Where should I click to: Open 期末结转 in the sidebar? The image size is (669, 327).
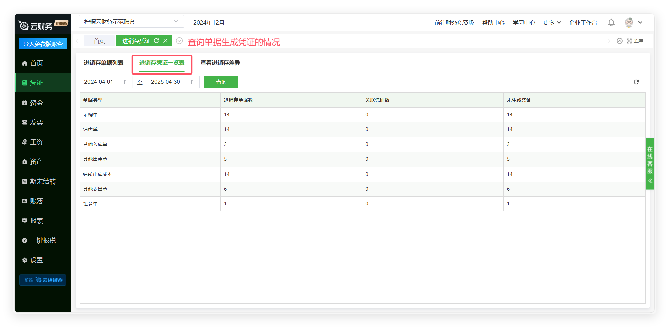click(43, 181)
